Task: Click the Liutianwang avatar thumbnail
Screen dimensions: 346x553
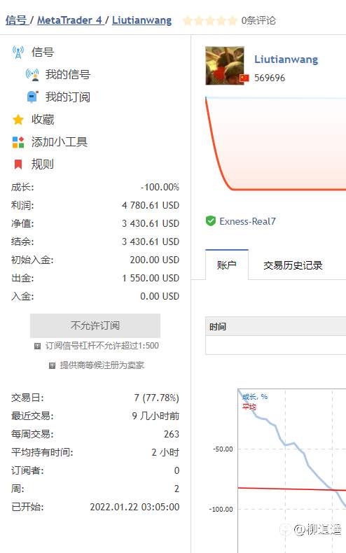Action: coord(225,66)
